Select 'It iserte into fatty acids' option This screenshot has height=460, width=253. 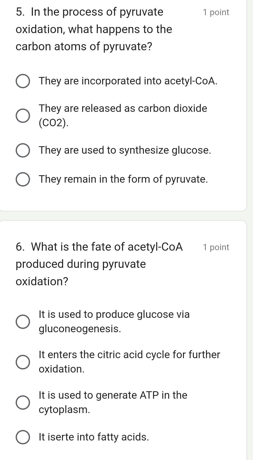23,437
